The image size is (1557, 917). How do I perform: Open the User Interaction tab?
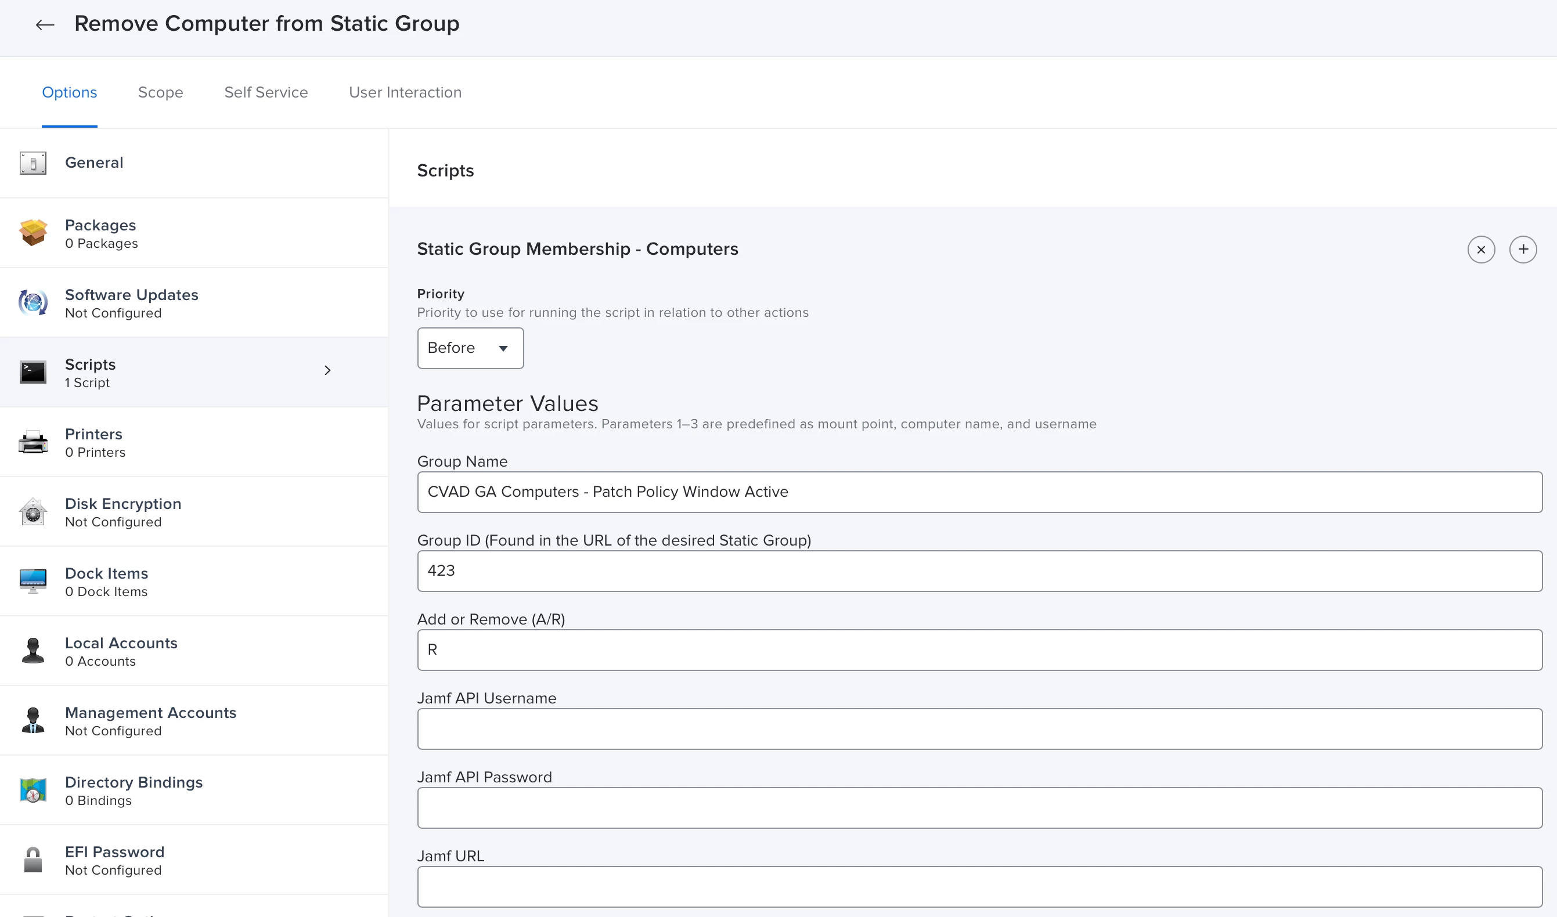tap(405, 92)
